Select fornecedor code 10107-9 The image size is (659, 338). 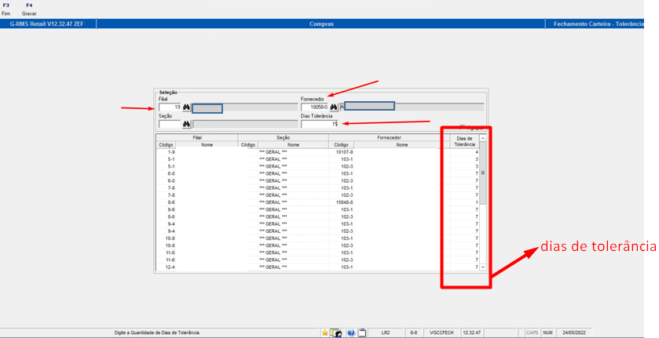pos(345,152)
